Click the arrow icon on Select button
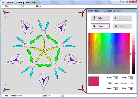Screen dimensions: 138x98 coord(94,18)
